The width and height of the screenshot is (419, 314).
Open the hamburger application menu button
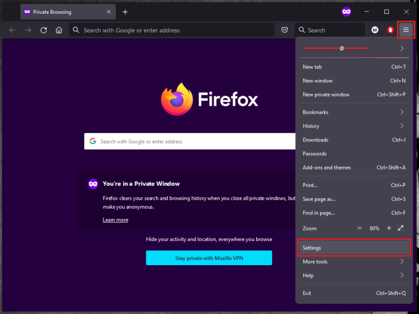[406, 30]
